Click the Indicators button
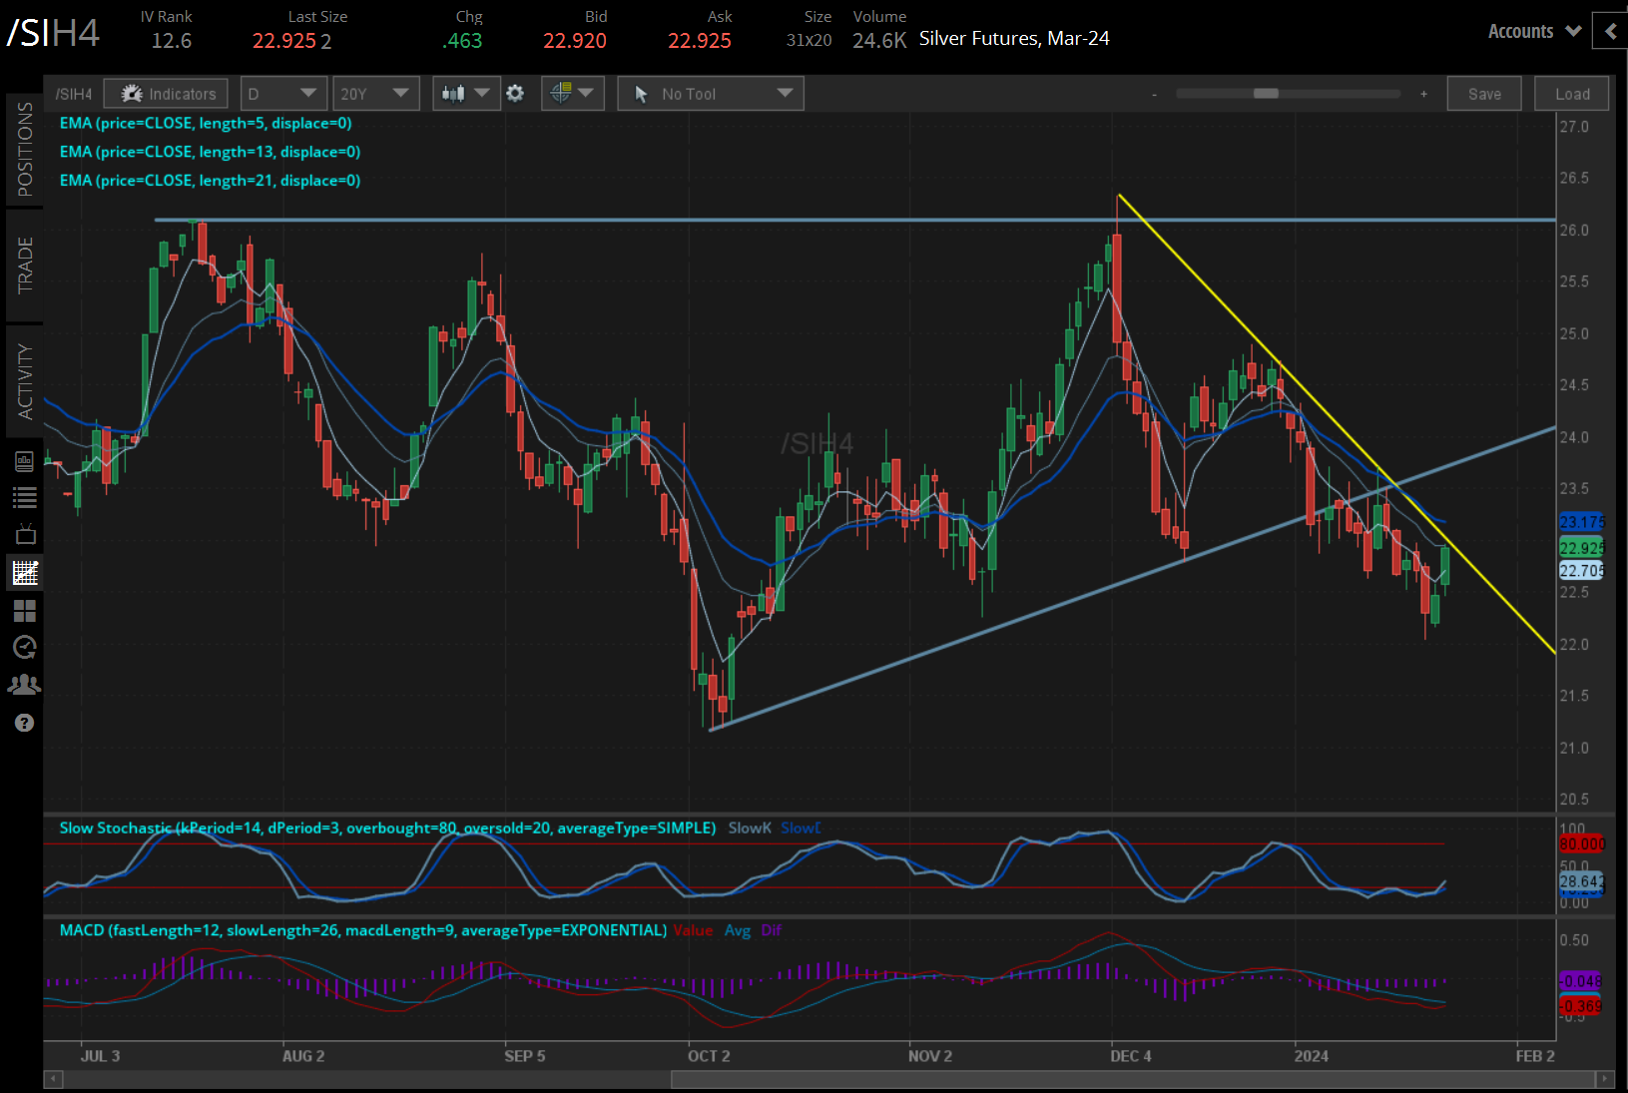 pos(167,94)
